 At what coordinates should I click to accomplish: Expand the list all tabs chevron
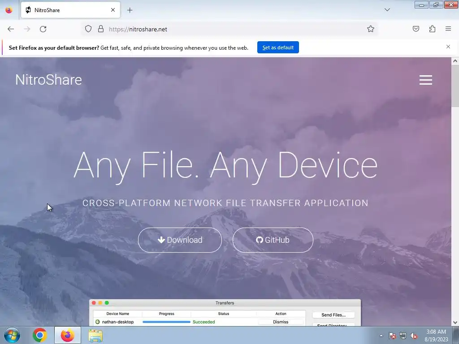pyautogui.click(x=387, y=10)
